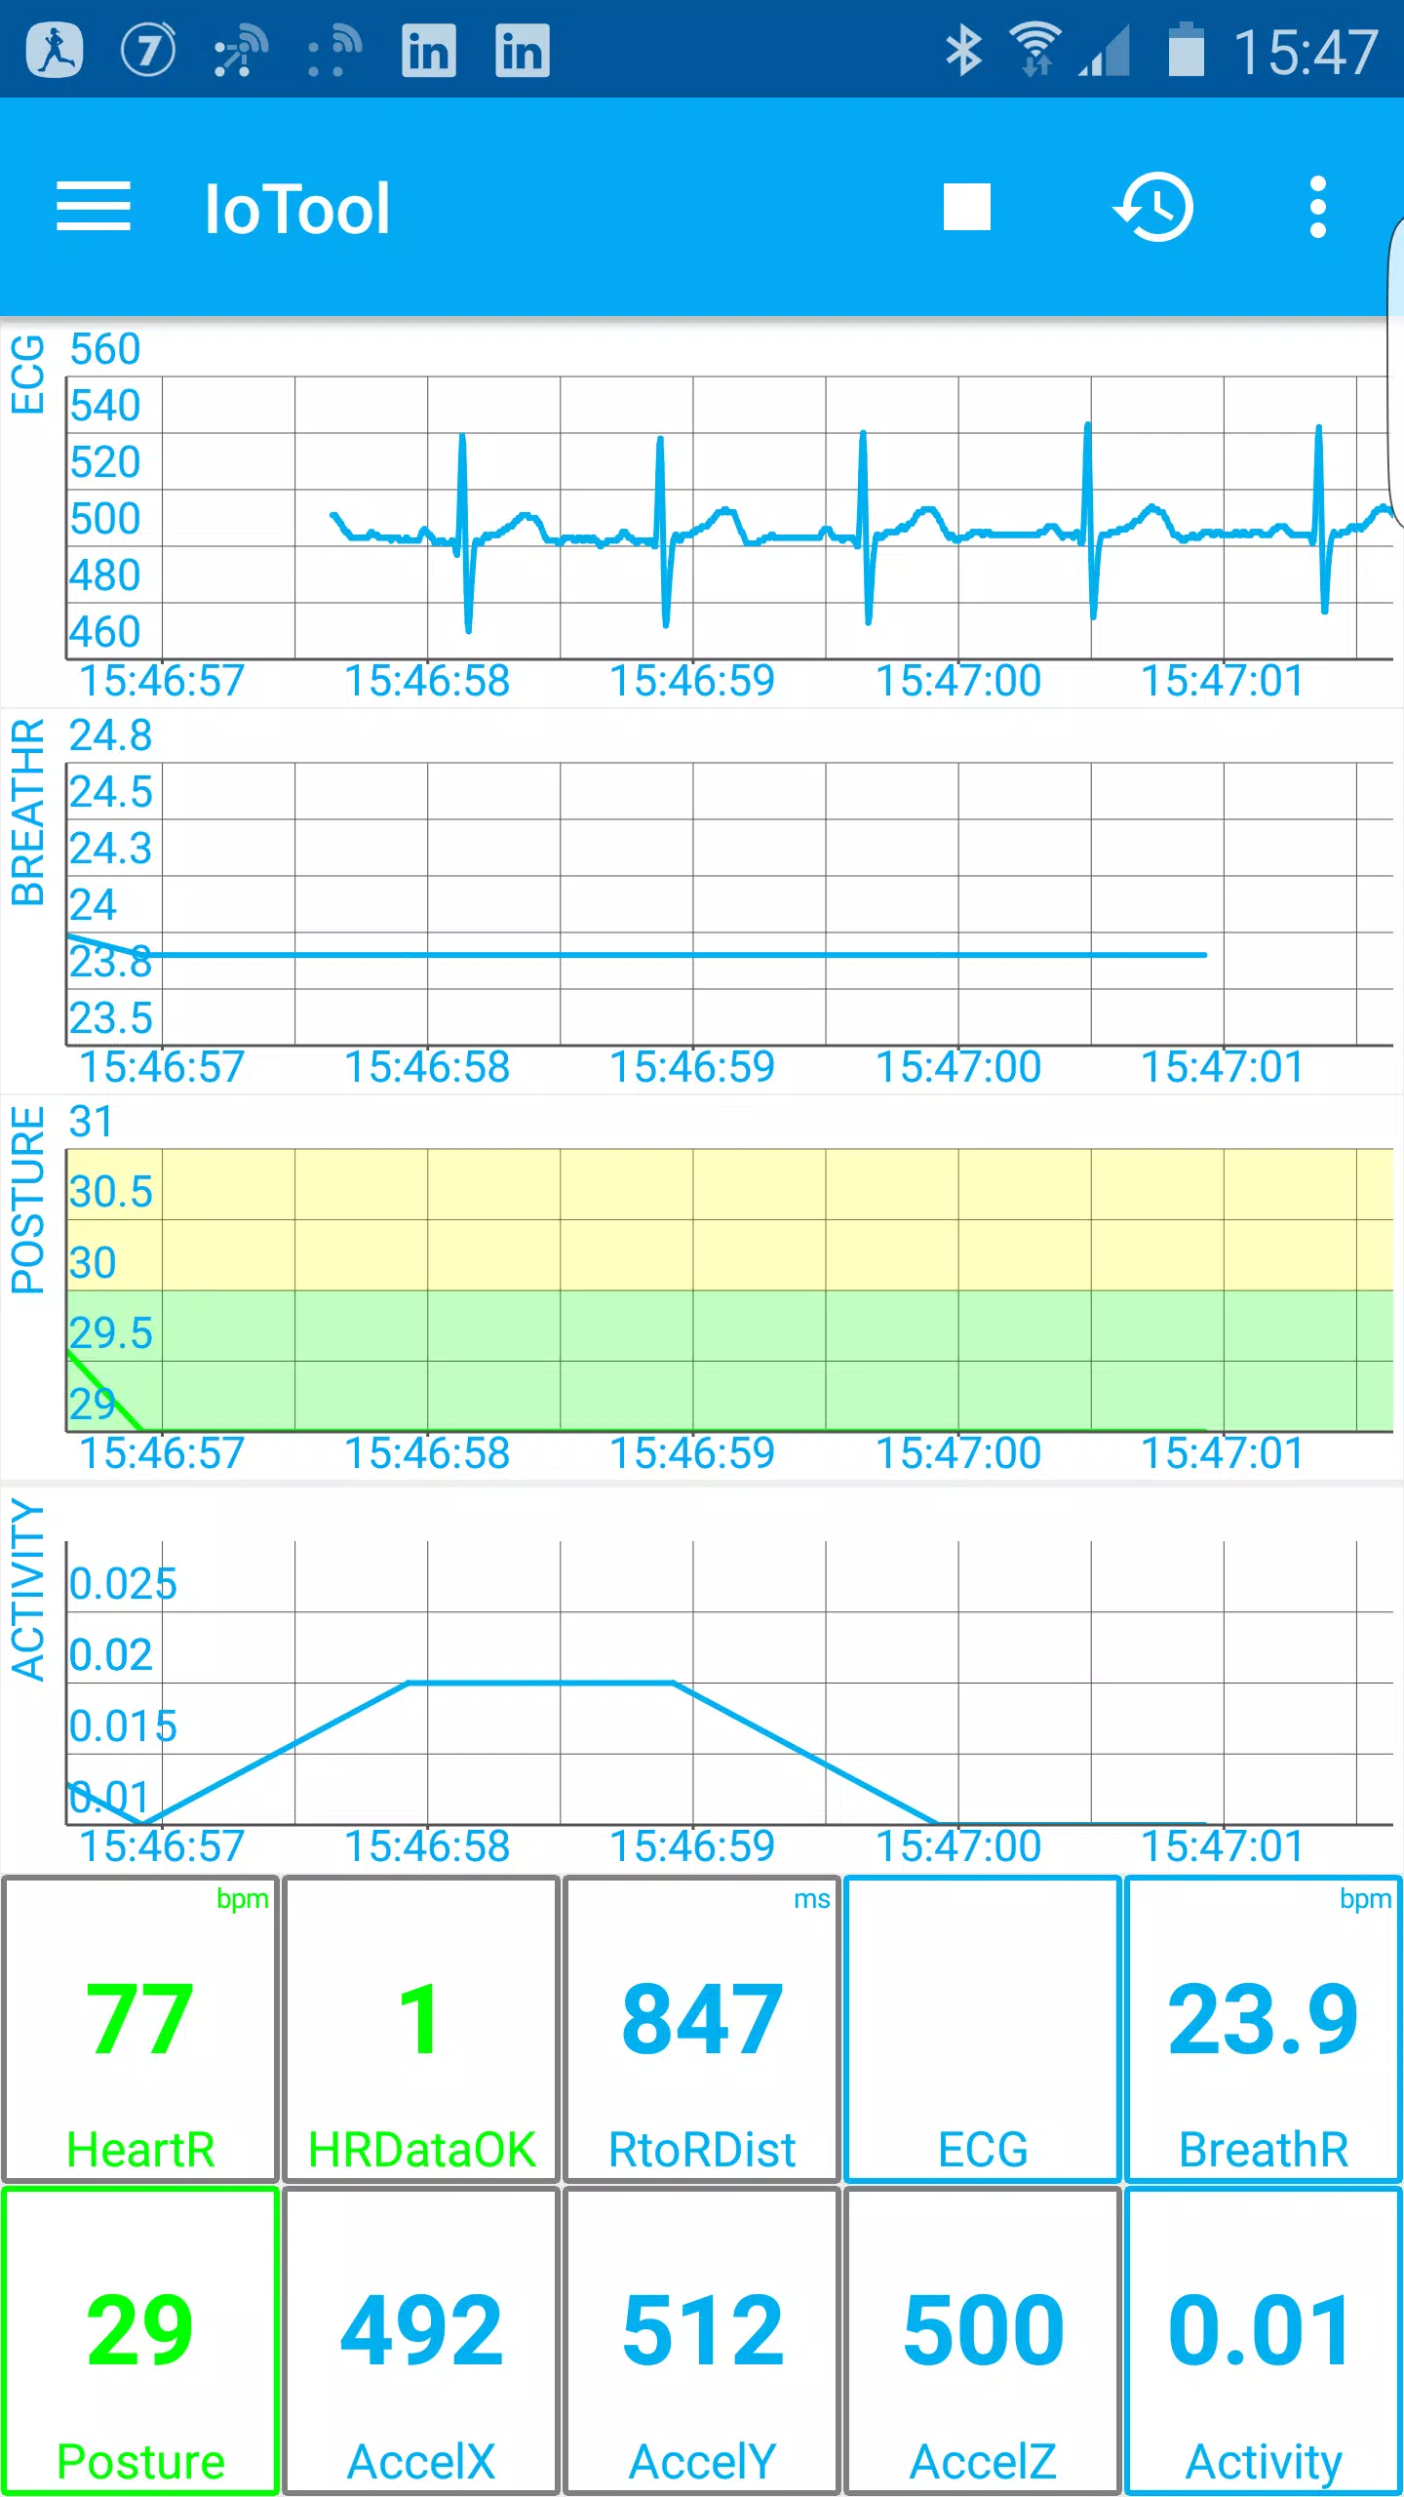Image resolution: width=1404 pixels, height=2497 pixels.
Task: Select the Posture 29 tile
Action: (140, 2341)
